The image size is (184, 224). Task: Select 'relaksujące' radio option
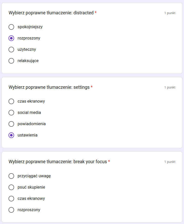(11, 61)
